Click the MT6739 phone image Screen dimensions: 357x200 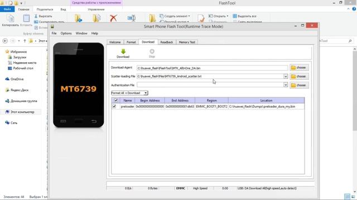click(79, 85)
